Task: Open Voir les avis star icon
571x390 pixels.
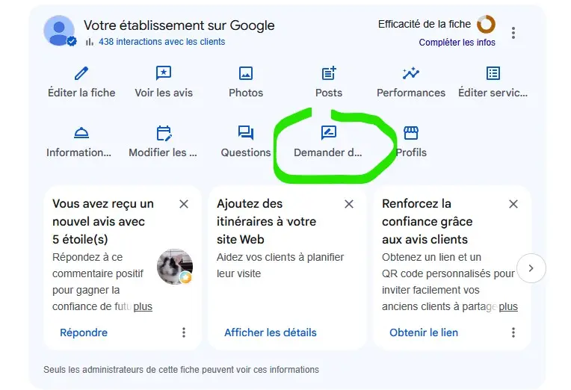Action: (164, 73)
